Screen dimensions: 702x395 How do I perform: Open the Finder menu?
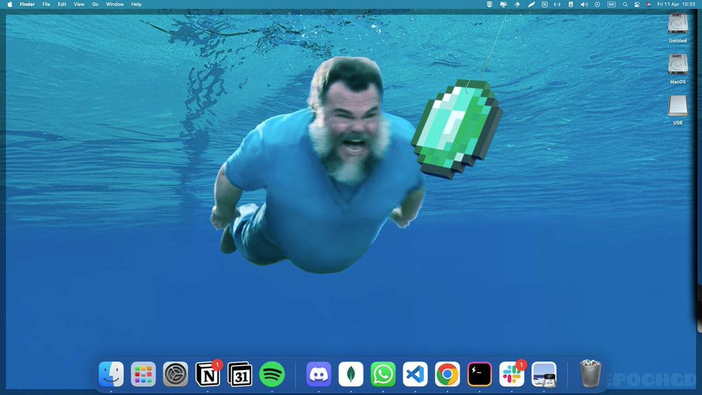[x=27, y=4]
